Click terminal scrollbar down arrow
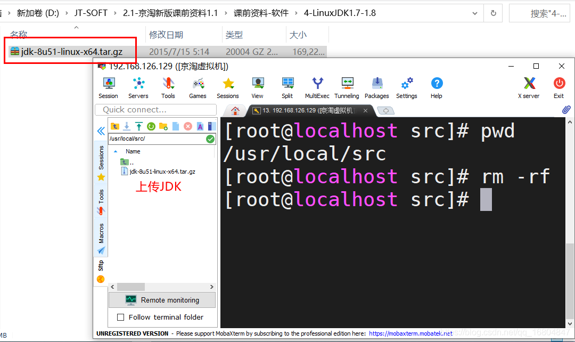575x342 pixels. point(570,324)
